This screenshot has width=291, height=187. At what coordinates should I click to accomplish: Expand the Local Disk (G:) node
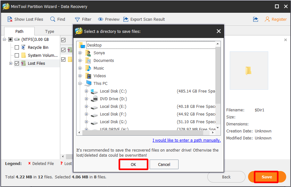coord(86,122)
